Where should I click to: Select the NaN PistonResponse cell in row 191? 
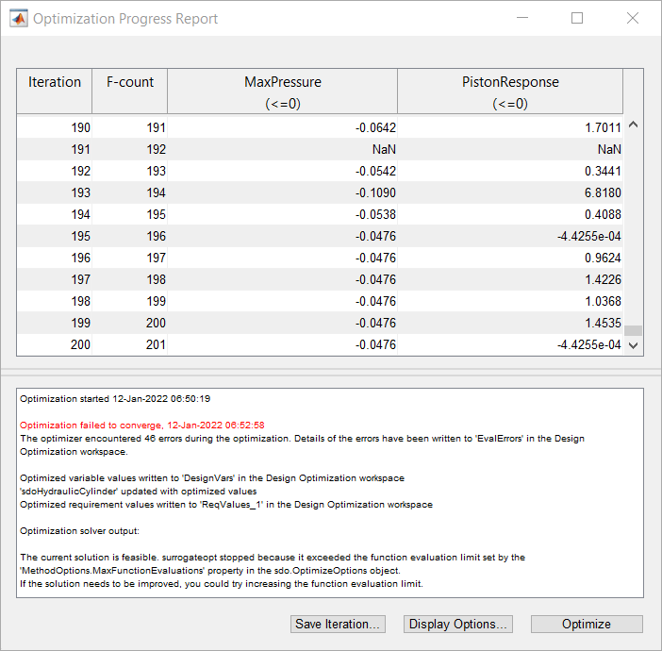click(x=510, y=149)
